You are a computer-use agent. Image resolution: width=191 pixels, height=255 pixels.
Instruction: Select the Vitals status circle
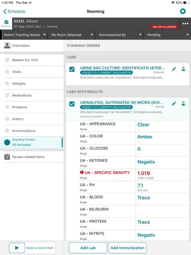7,72
